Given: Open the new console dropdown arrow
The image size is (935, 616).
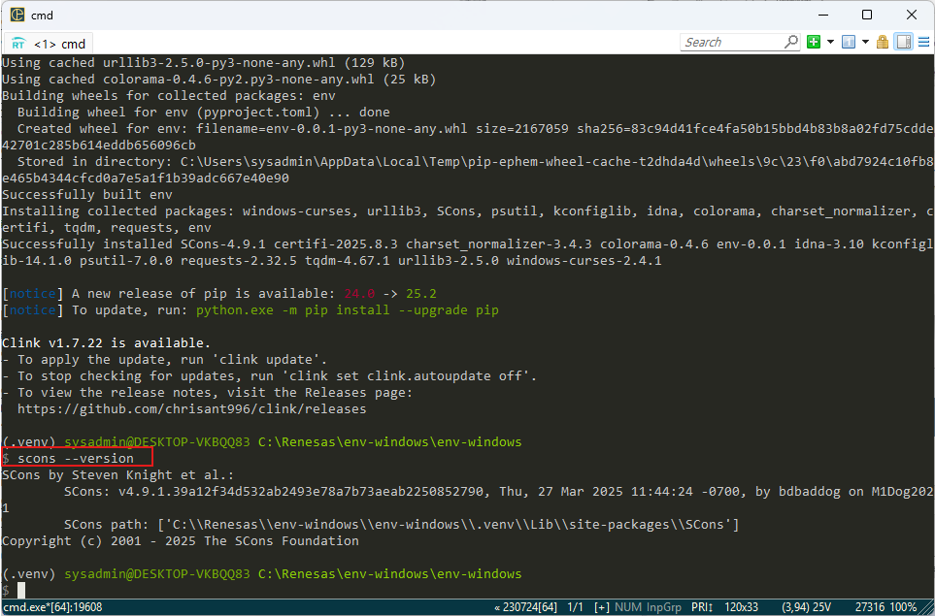Looking at the screenshot, I should pos(830,42).
